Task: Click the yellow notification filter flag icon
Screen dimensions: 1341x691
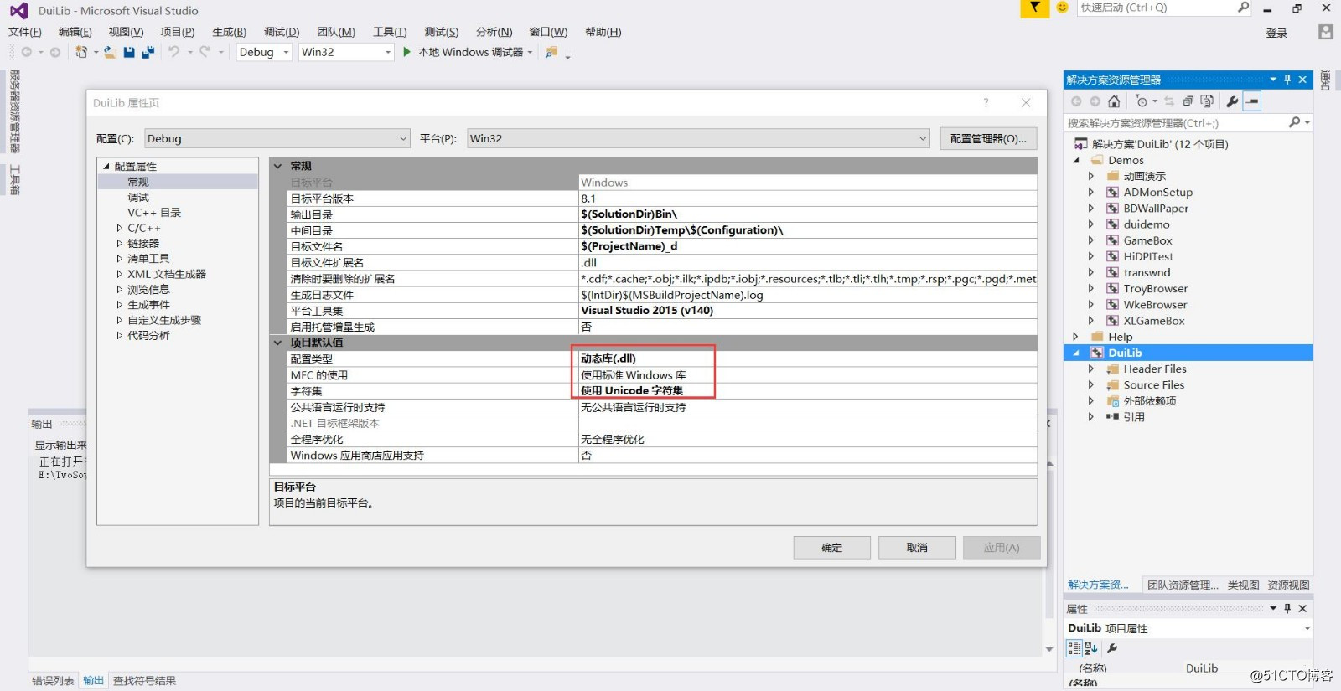Action: [x=1035, y=8]
